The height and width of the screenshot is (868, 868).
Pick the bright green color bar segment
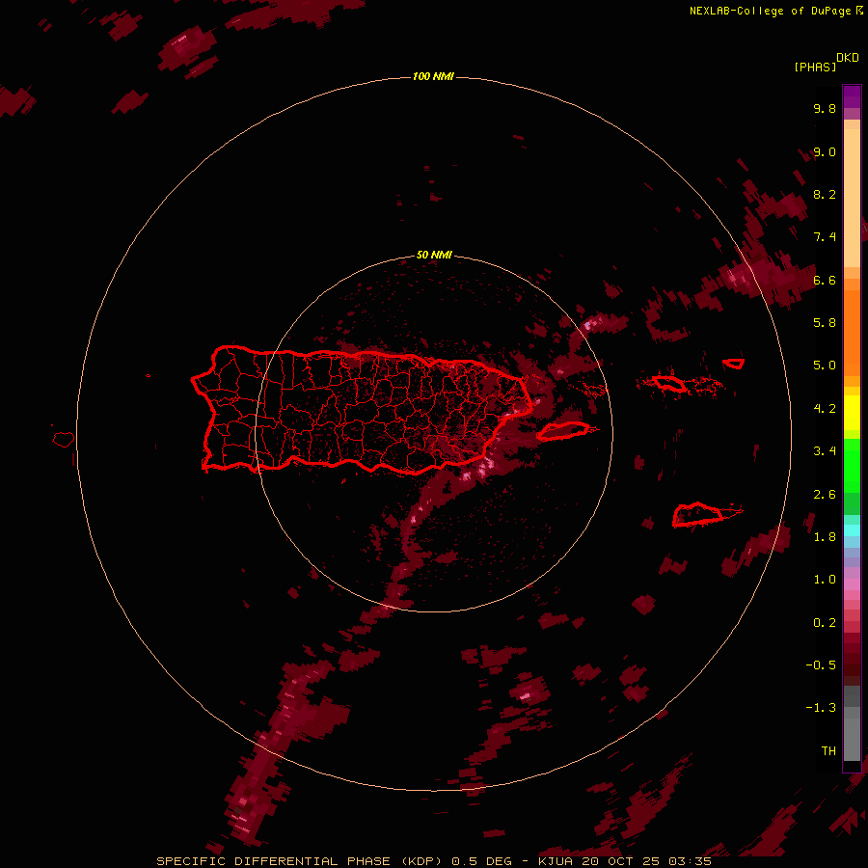(x=852, y=466)
